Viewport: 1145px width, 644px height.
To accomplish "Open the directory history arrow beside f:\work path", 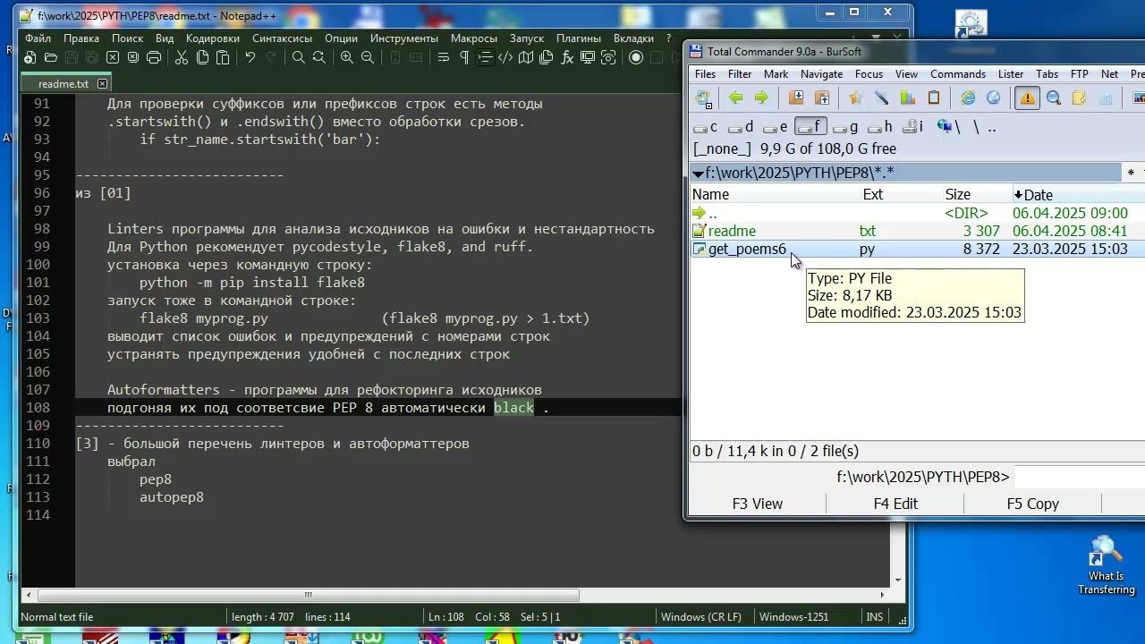I will point(698,174).
